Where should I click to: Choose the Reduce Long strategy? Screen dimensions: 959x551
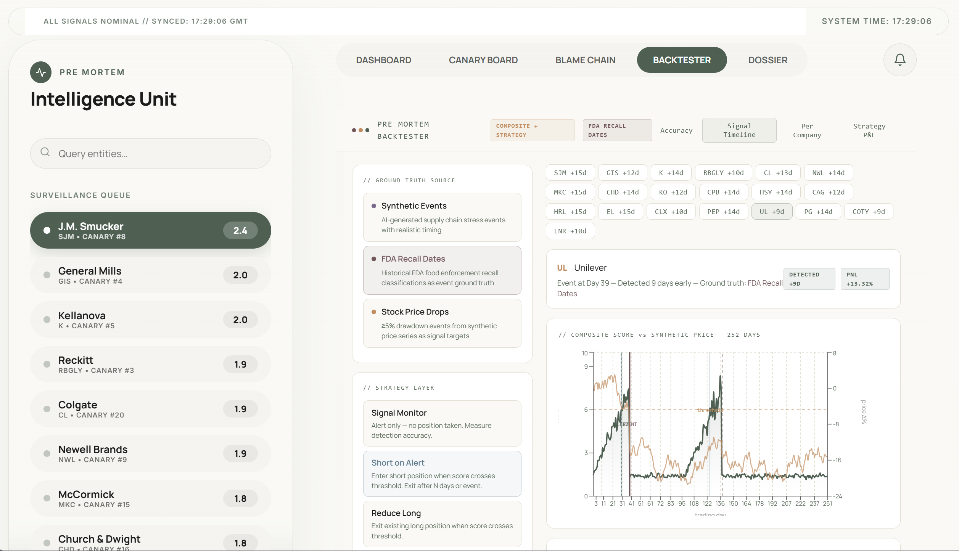442,524
